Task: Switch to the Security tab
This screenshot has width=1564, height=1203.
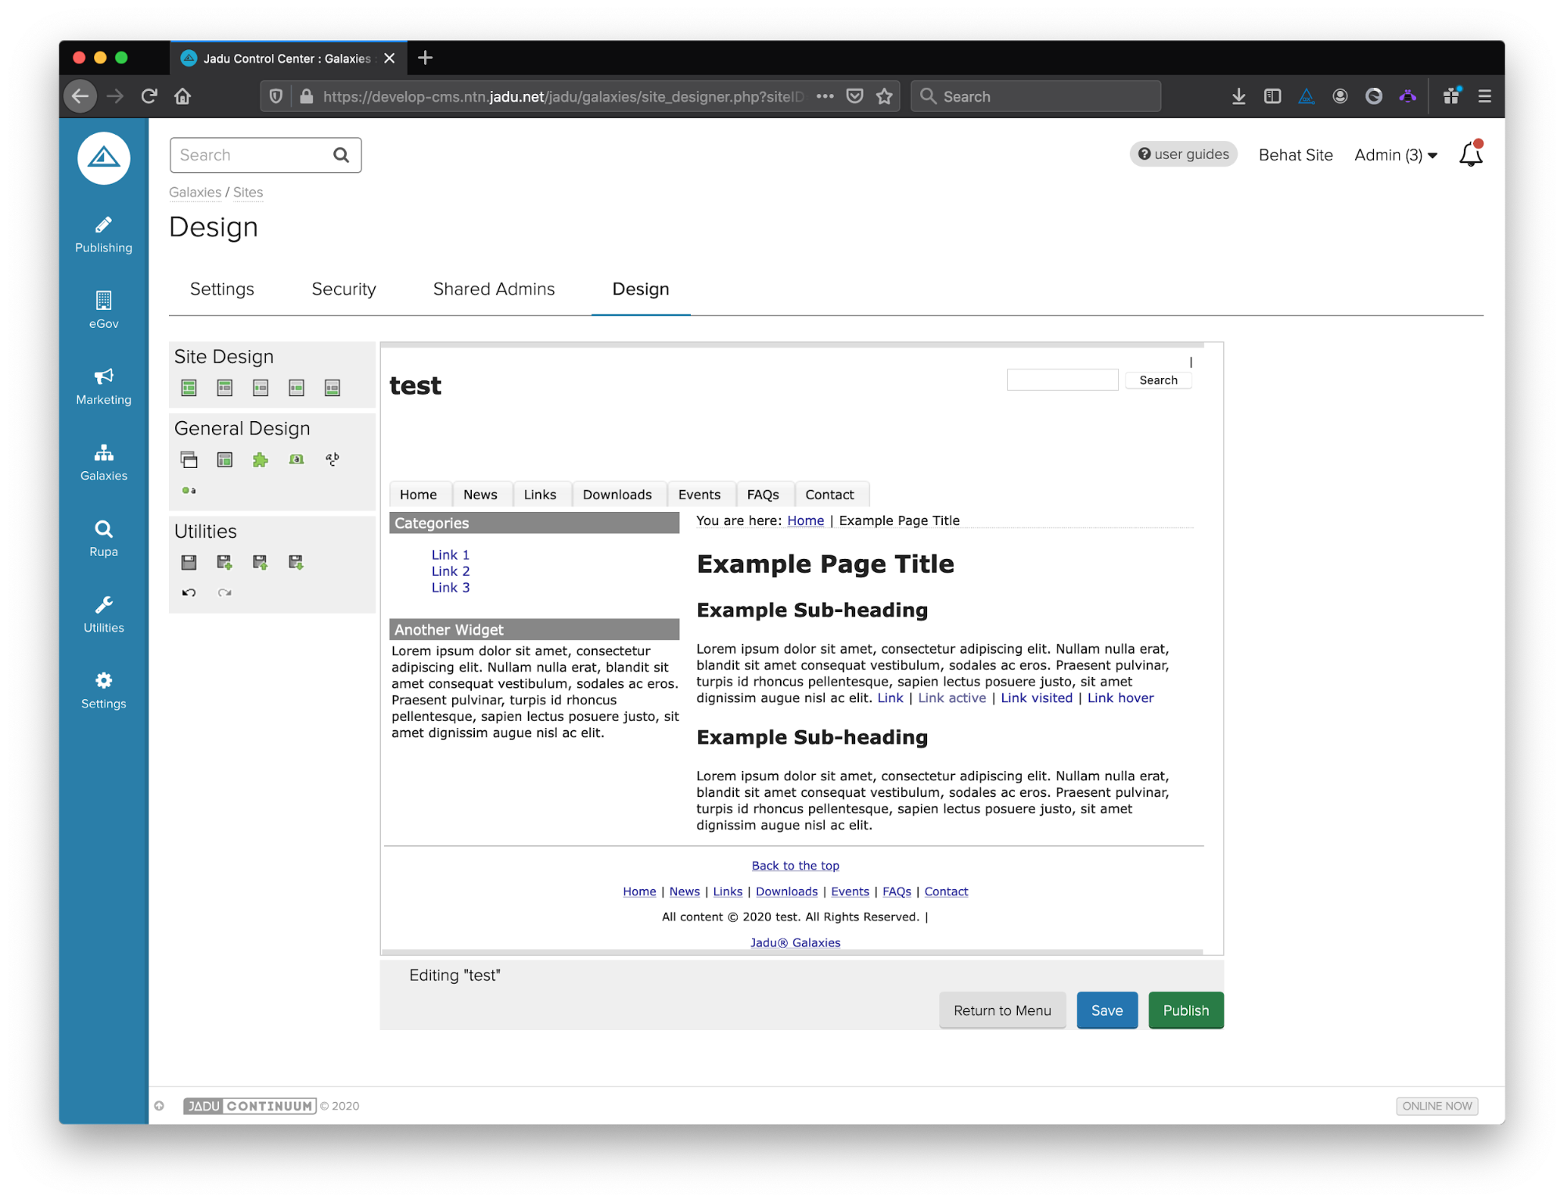Action: [x=343, y=289]
